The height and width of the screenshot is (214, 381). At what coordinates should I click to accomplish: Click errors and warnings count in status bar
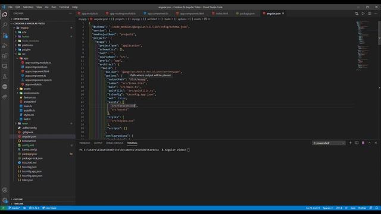[34, 208]
